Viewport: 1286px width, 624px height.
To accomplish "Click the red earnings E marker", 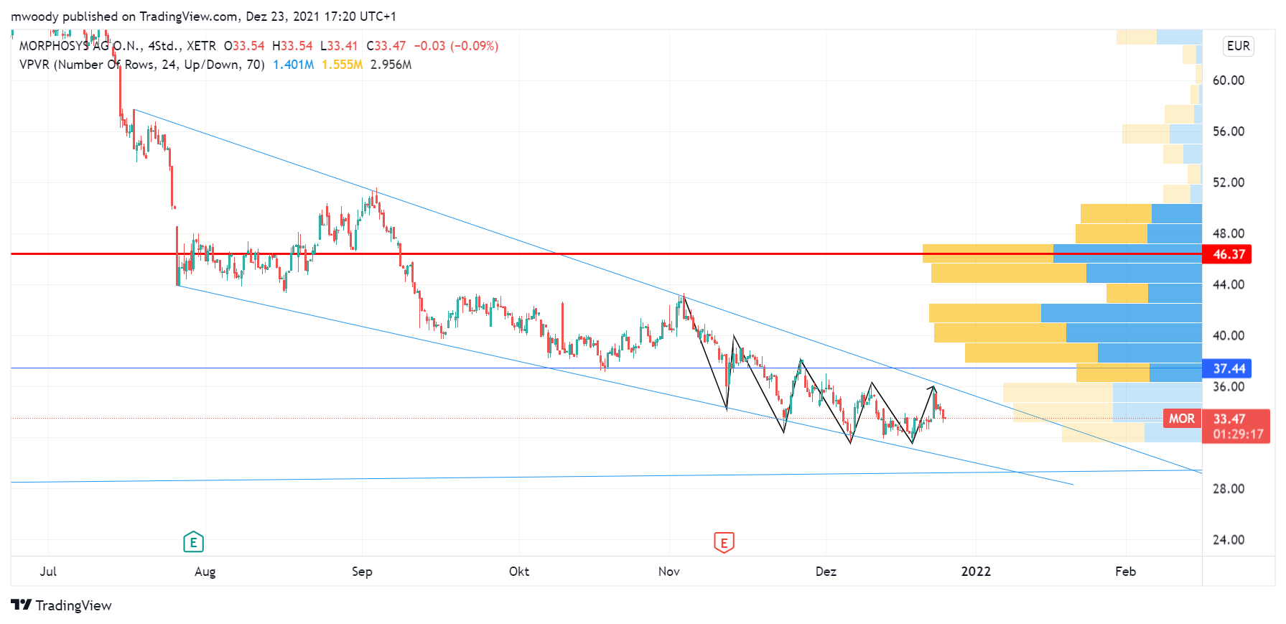I will [724, 542].
